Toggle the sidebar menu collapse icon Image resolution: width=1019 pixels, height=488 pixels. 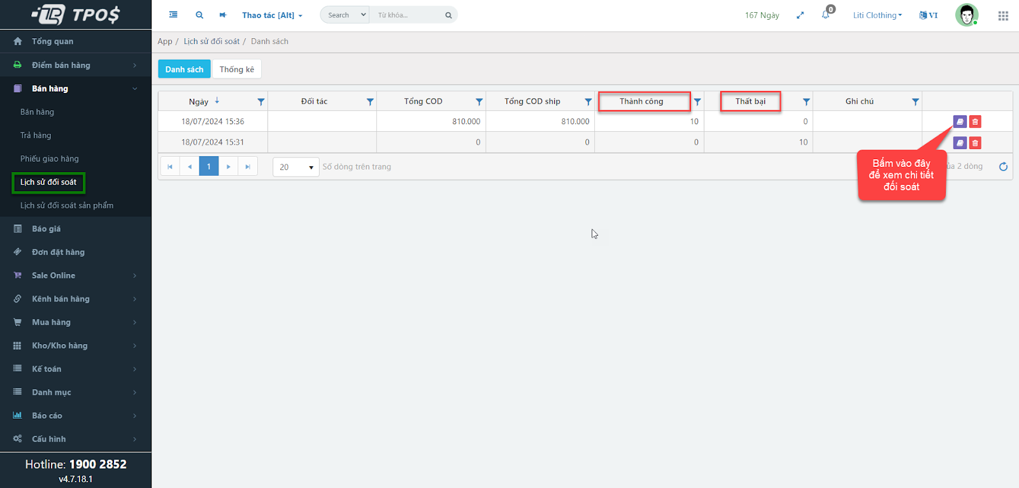coord(173,15)
